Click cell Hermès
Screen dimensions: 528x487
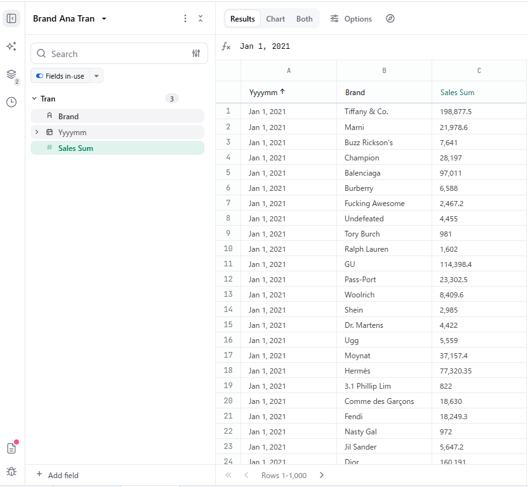pyautogui.click(x=384, y=370)
